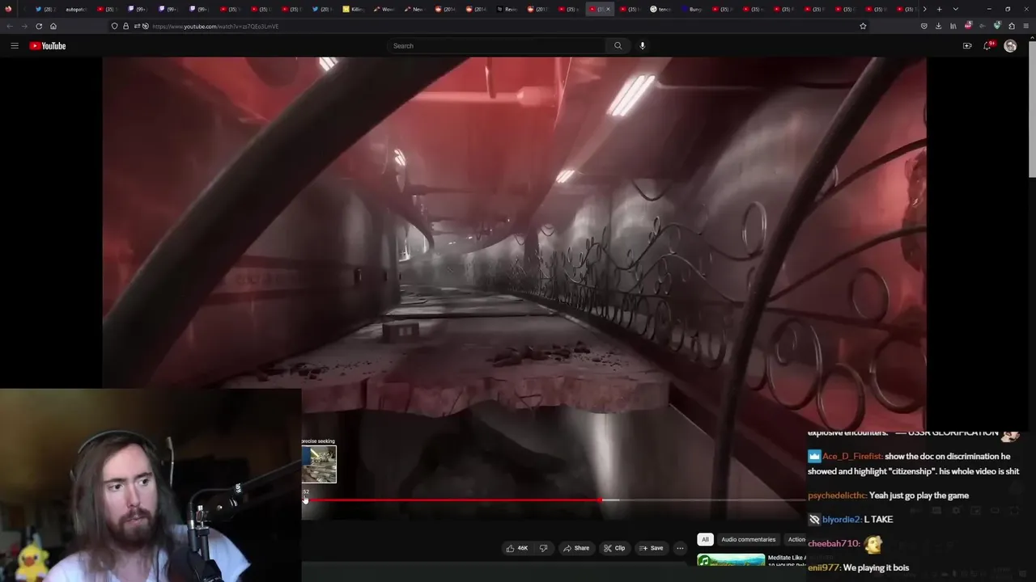Click the enii977 chat username
Viewport: 1036px width, 582px height.
(x=824, y=567)
